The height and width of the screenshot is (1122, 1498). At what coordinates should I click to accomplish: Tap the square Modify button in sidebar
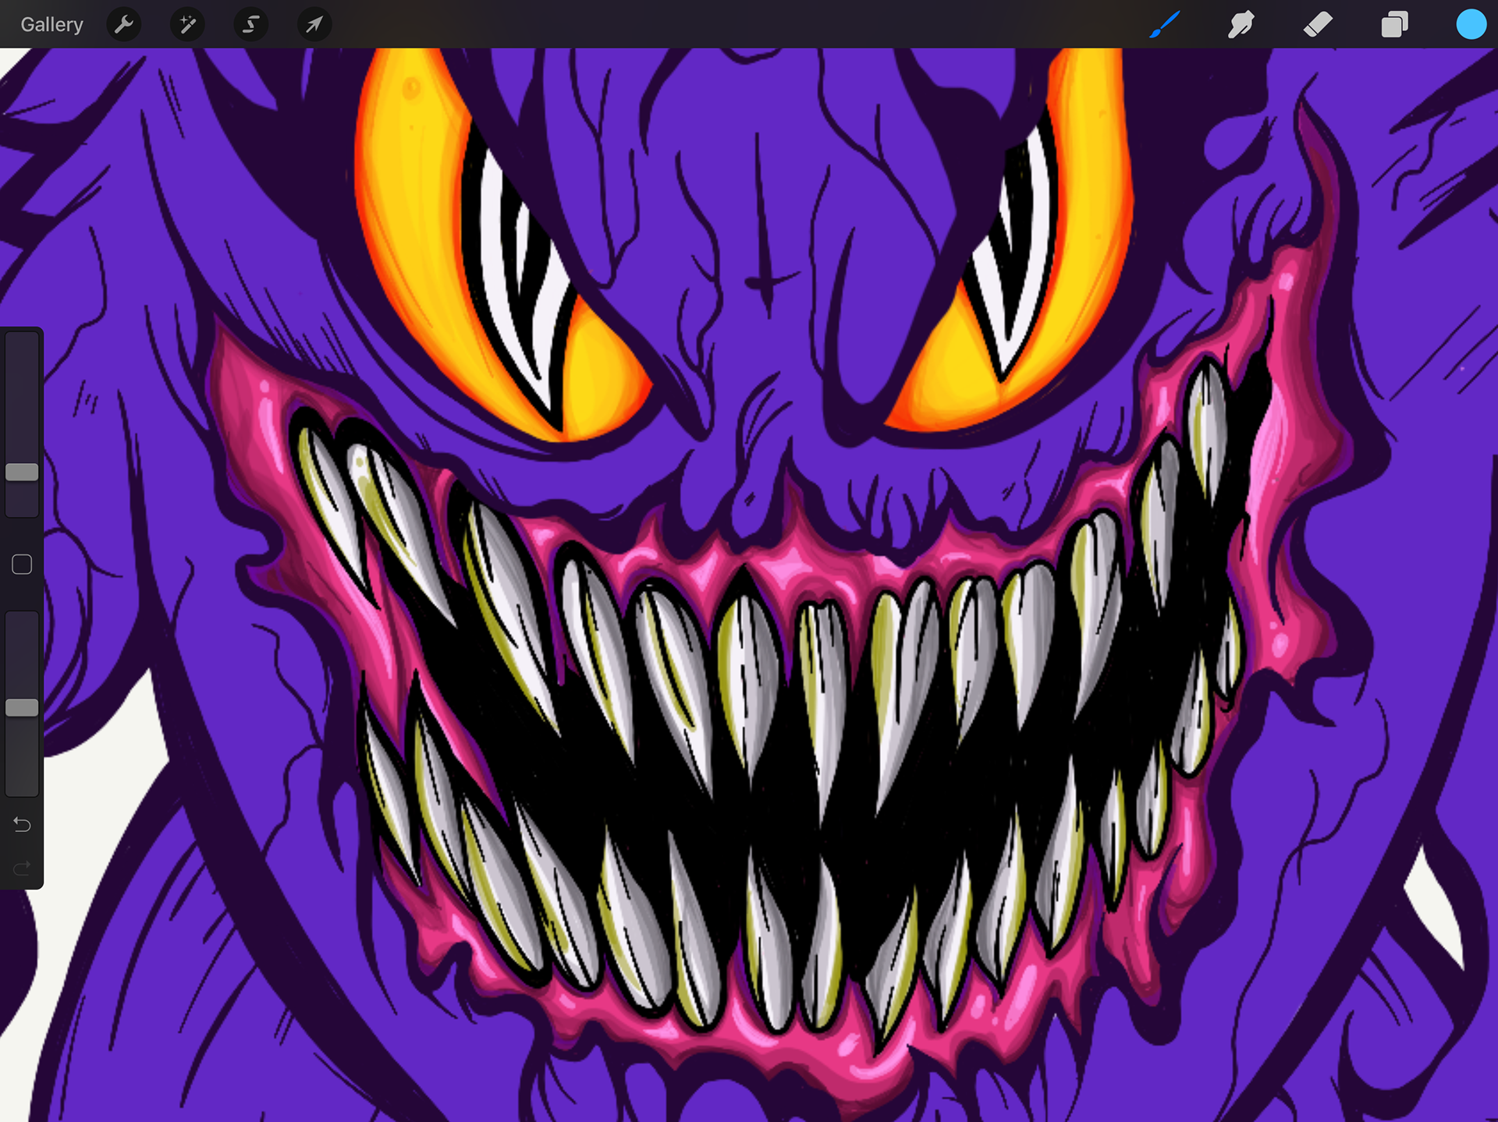[x=22, y=565]
